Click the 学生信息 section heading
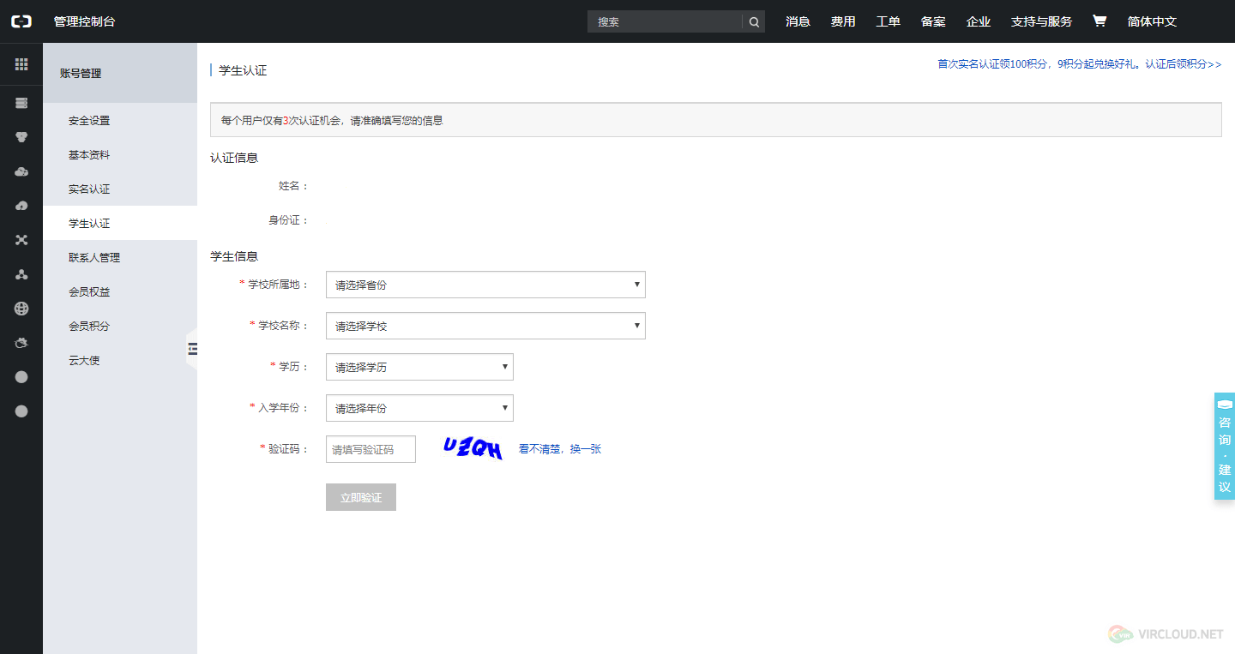Screen dimensions: 1235x654 (234, 256)
